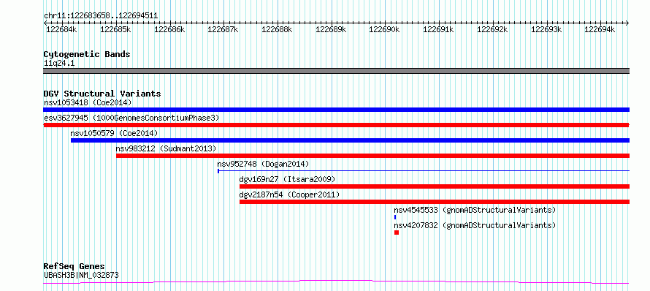Click the 122693k ruler tick label
Screen dimensions: 650x291
click(546, 29)
